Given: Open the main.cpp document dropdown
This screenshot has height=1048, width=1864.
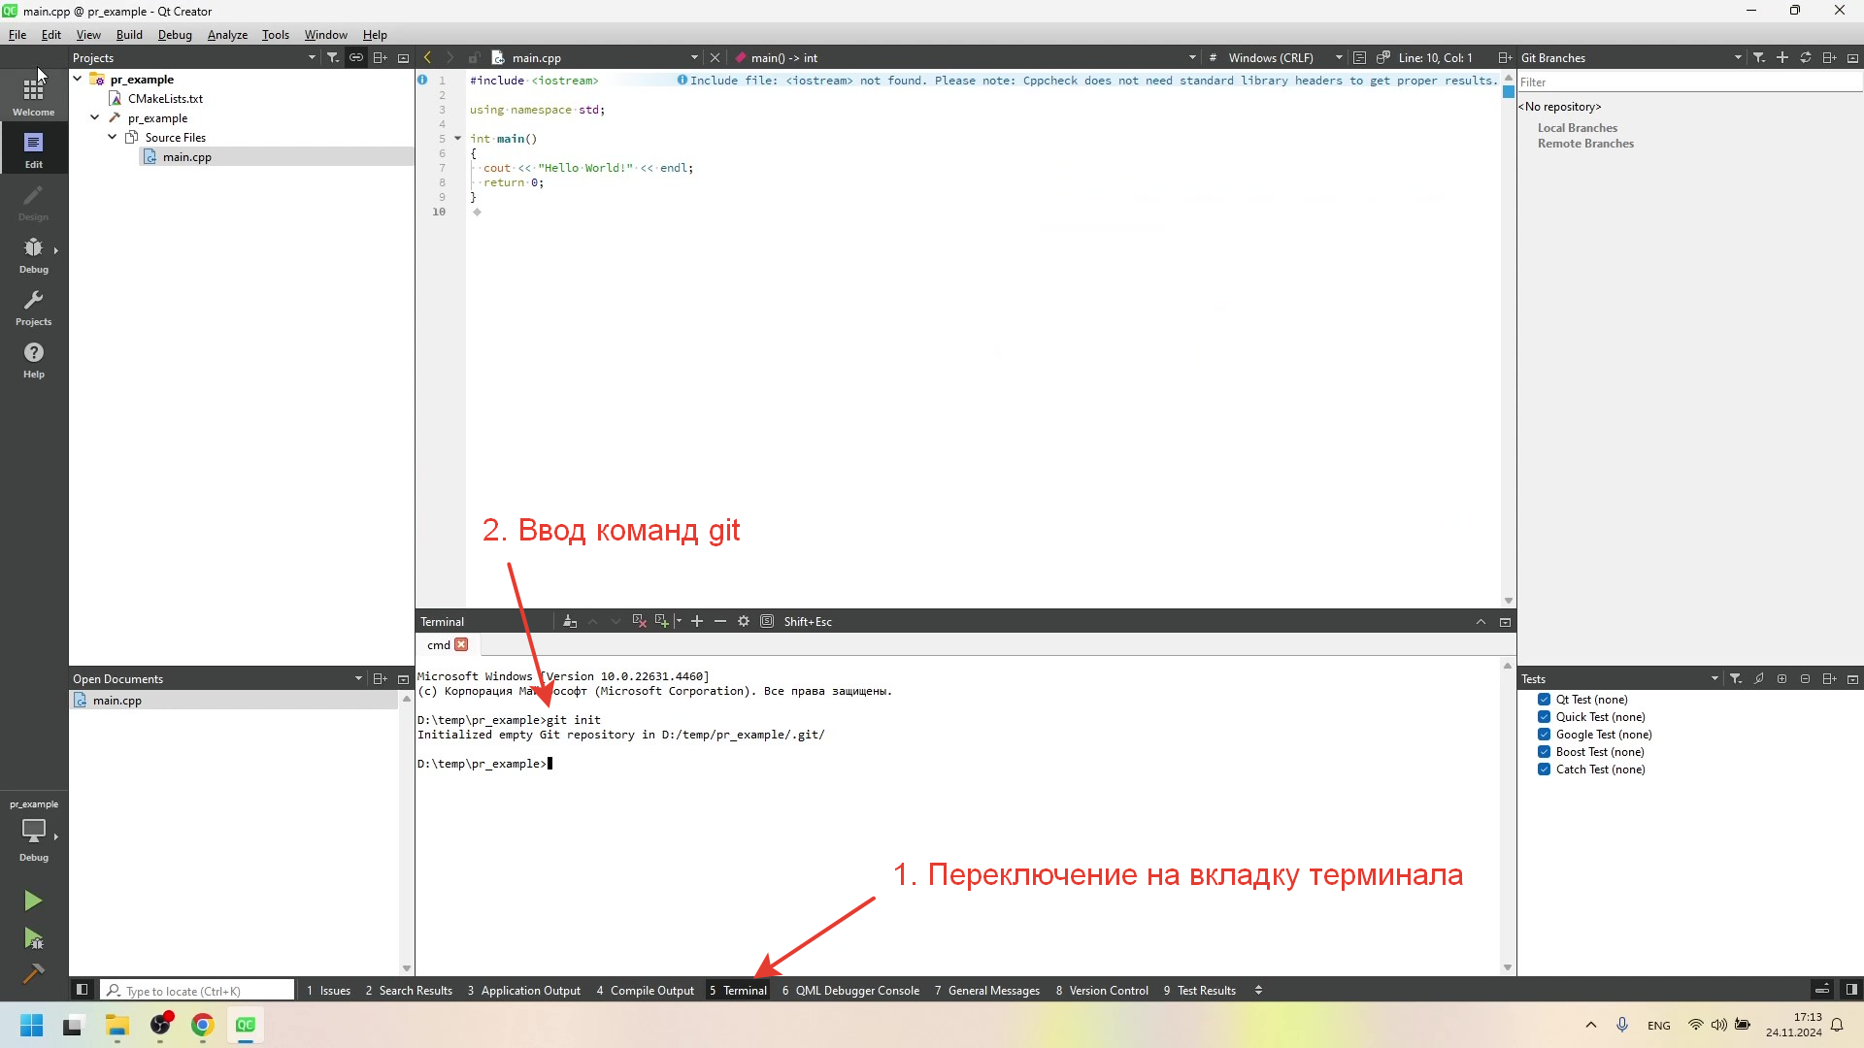Looking at the screenshot, I should click(x=694, y=57).
